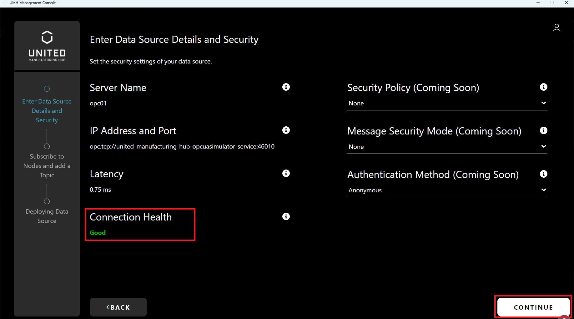
Task: Expand Authentication Method Anonymous dropdown
Action: coord(447,190)
